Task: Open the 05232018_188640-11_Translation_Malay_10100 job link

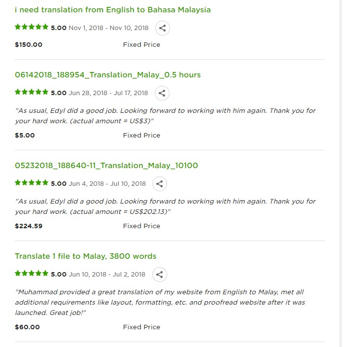Action: pos(106,166)
